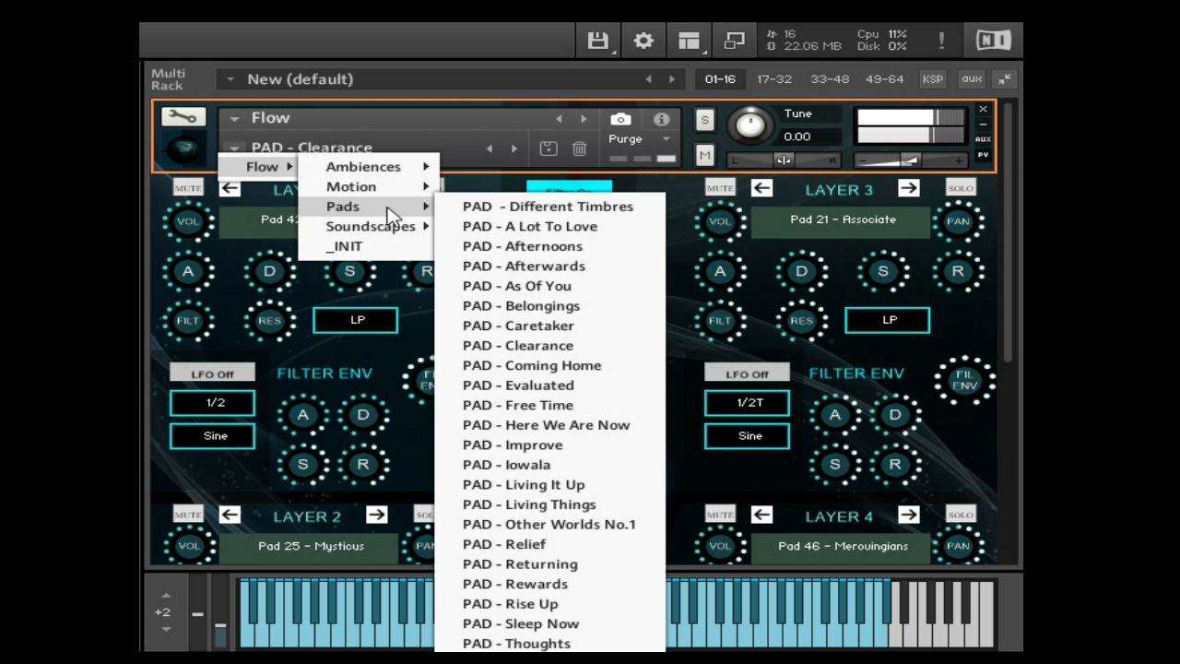Mute Layer 3

pos(719,188)
